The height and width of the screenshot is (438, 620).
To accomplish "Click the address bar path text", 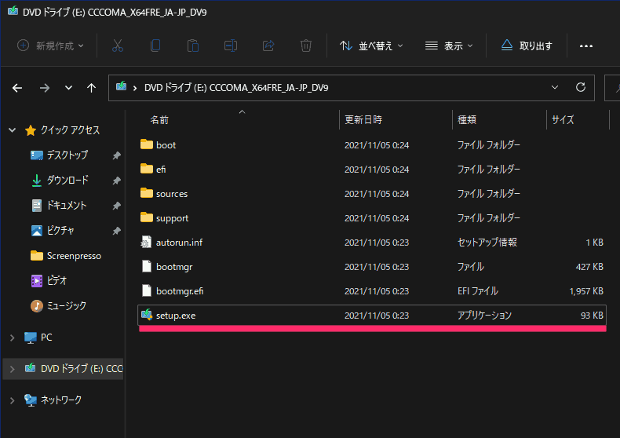I will [236, 88].
